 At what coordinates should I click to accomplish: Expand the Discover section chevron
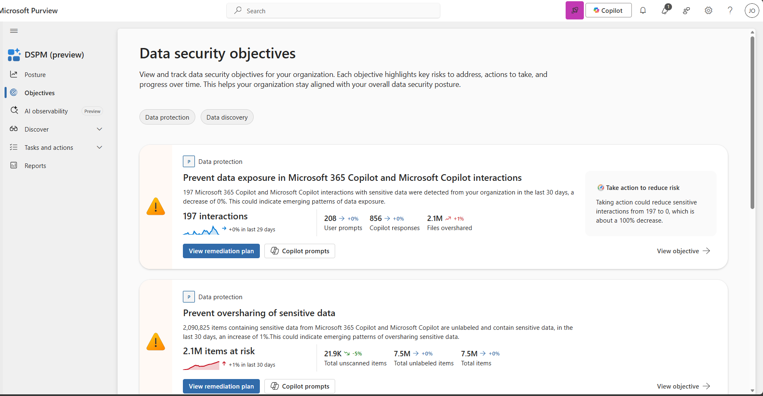point(99,129)
